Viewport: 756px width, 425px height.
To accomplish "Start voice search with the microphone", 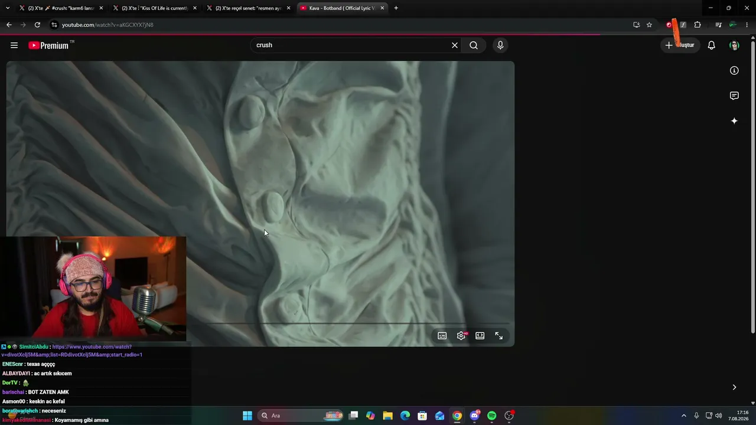I will [500, 45].
